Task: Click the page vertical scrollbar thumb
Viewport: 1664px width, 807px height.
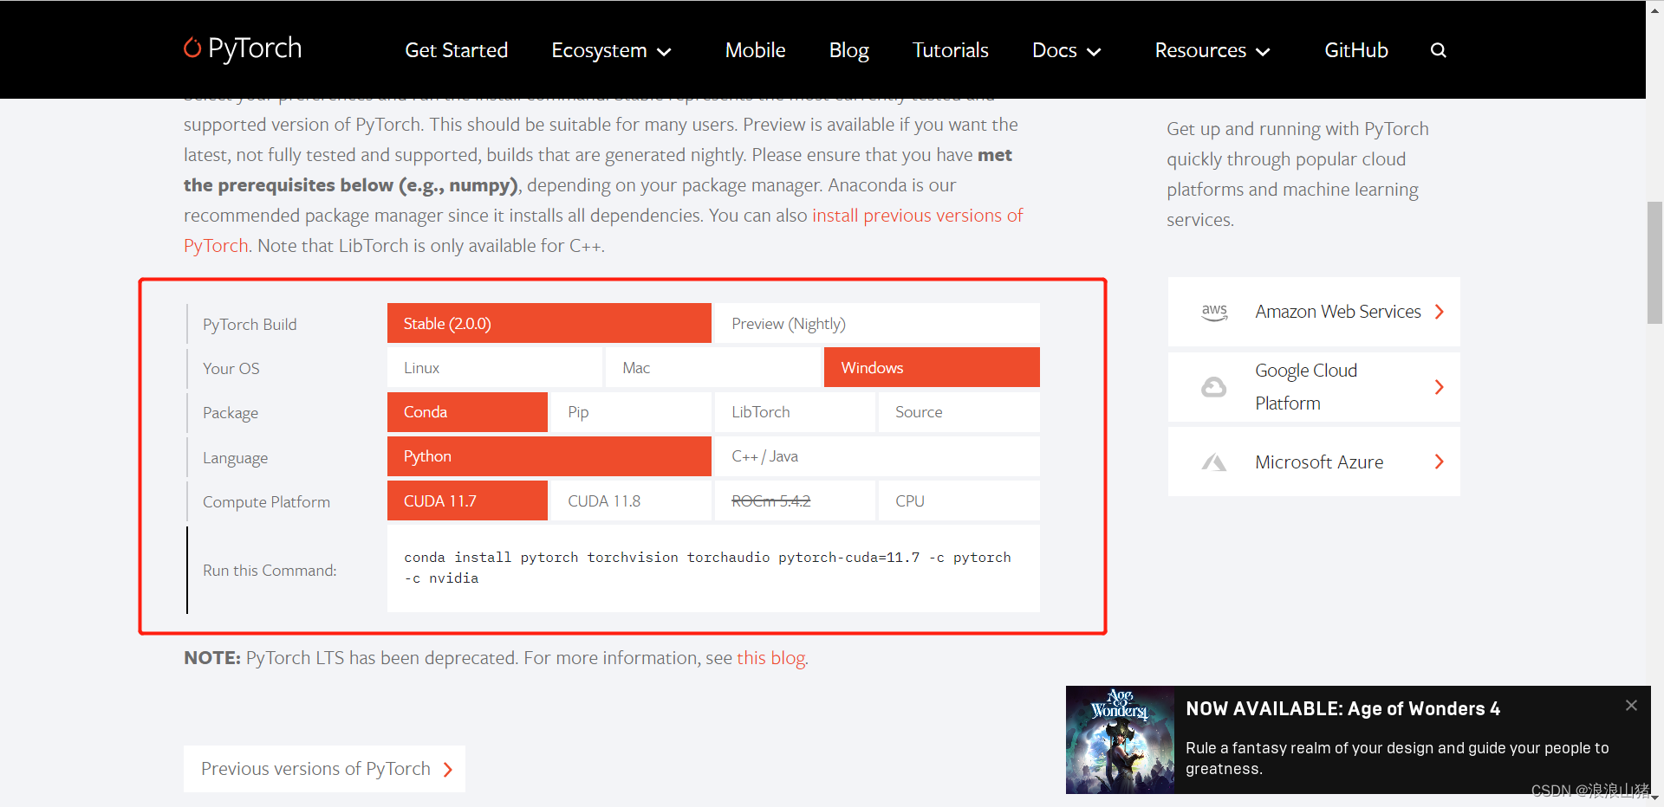Action: tap(1654, 262)
